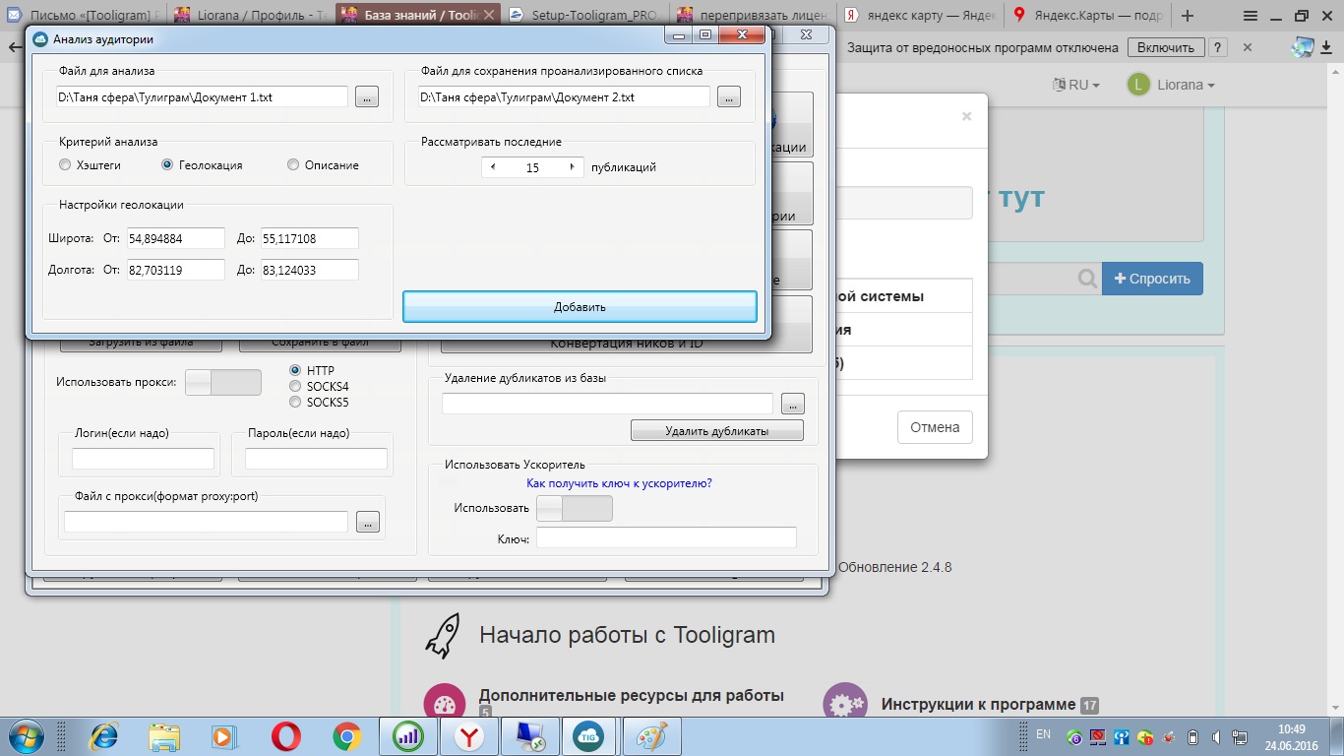Click the rocket icon beside Начало работы
Screen dimensions: 1344x756
click(443, 635)
